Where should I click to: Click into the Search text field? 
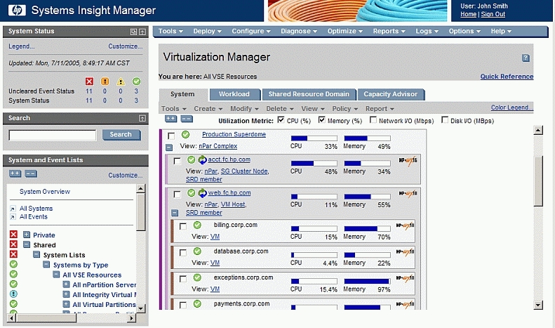[53, 135]
